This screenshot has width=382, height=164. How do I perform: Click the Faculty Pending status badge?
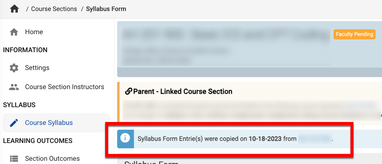(354, 34)
